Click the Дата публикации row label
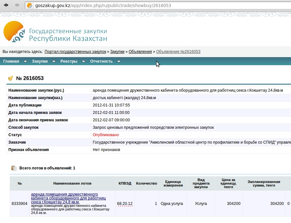This screenshot has width=291, height=223. click(25, 105)
